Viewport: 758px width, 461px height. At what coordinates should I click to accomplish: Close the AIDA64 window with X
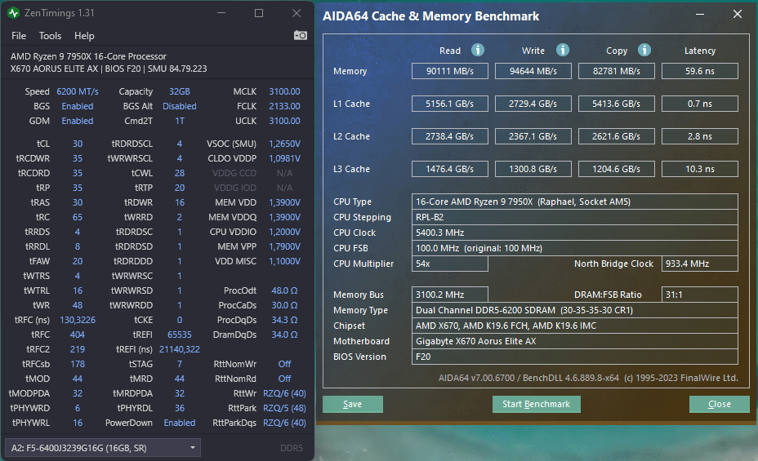coord(738,15)
